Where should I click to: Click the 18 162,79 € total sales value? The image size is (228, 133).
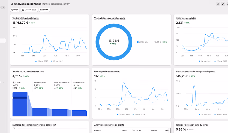coord(20,23)
